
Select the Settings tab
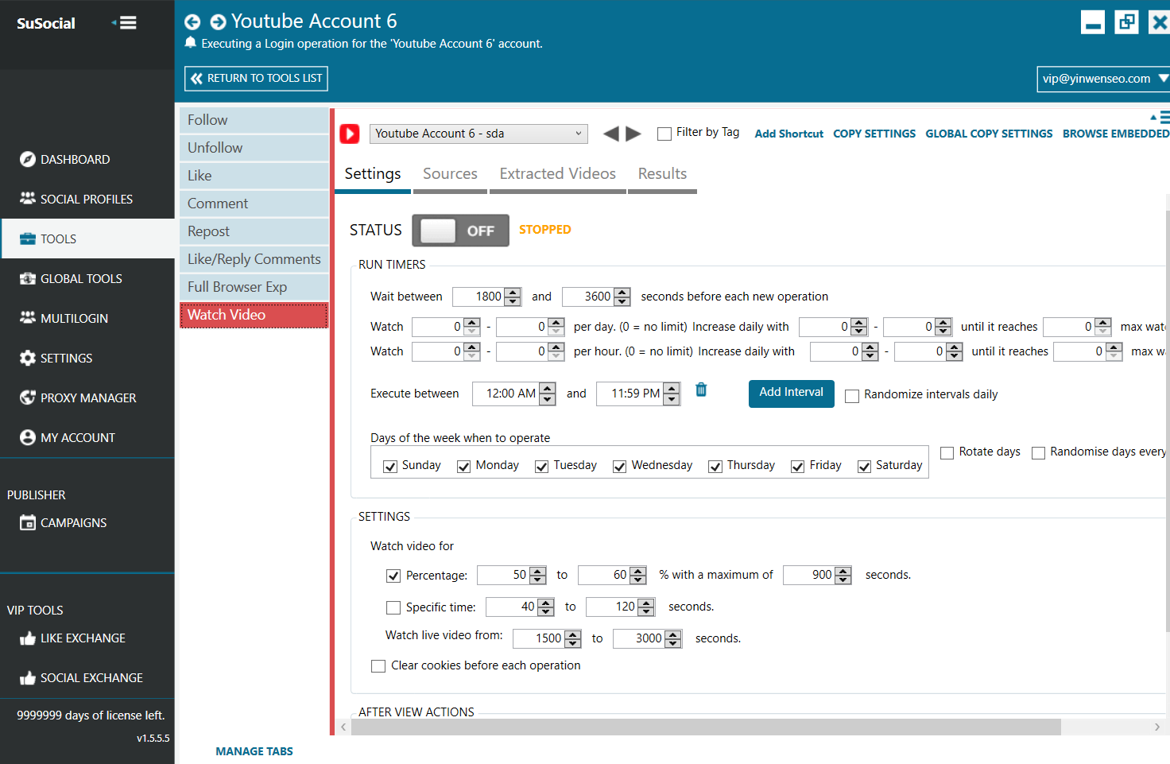pyautogui.click(x=373, y=174)
